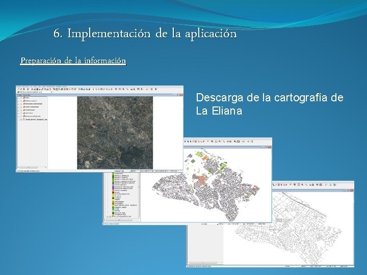The image size is (367, 275).
Task: Click the horizontal scrollbar in the third window's layer panel
Action: pos(205,263)
